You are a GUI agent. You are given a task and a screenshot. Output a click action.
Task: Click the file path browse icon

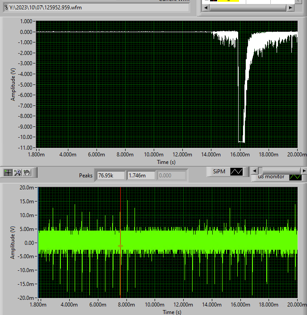pos(6,8)
